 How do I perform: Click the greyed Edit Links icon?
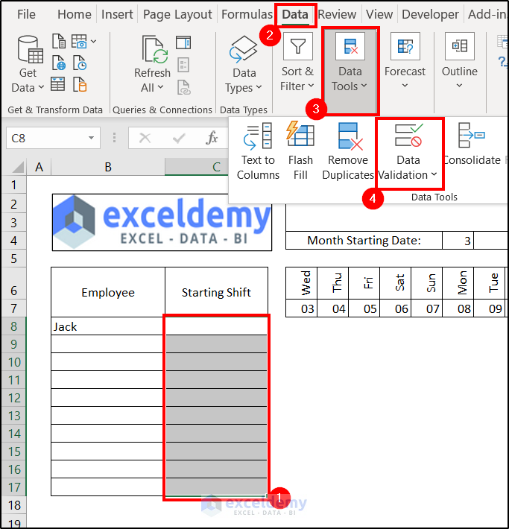tap(184, 87)
